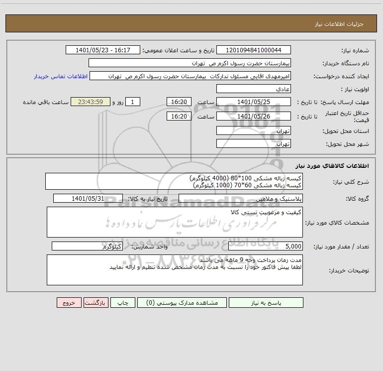Screen dimensions: 383x371
Task: Click the need date field 1401/05/31
Action: (88, 199)
